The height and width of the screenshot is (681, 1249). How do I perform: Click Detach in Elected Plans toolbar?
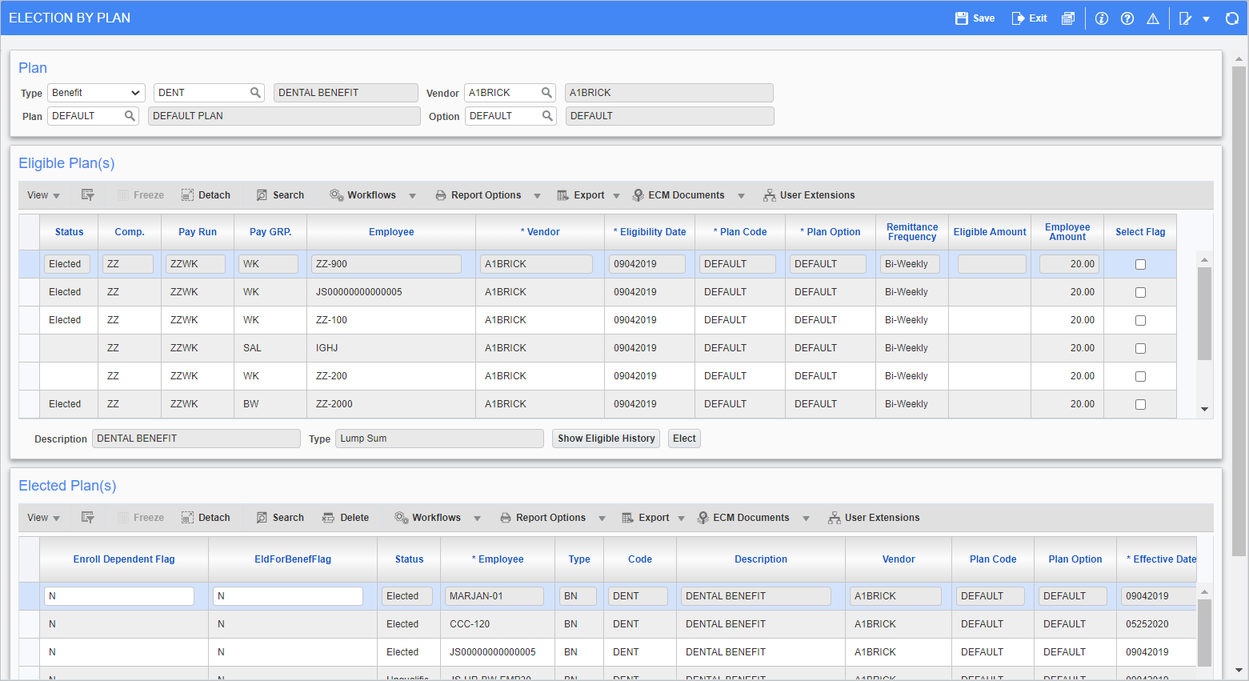(206, 518)
